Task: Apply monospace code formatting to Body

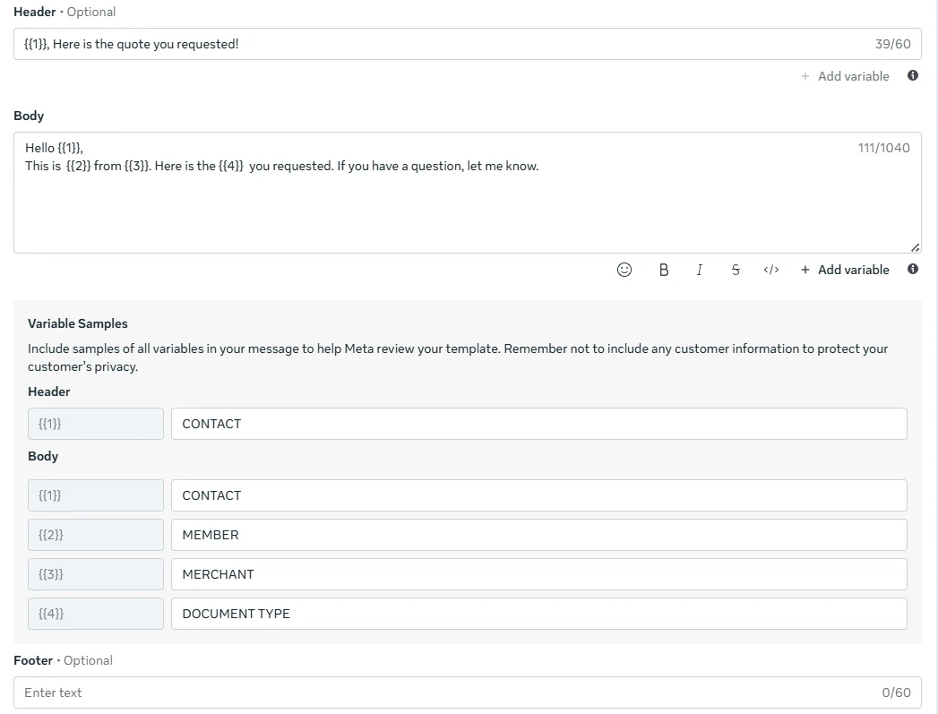Action: pos(771,270)
